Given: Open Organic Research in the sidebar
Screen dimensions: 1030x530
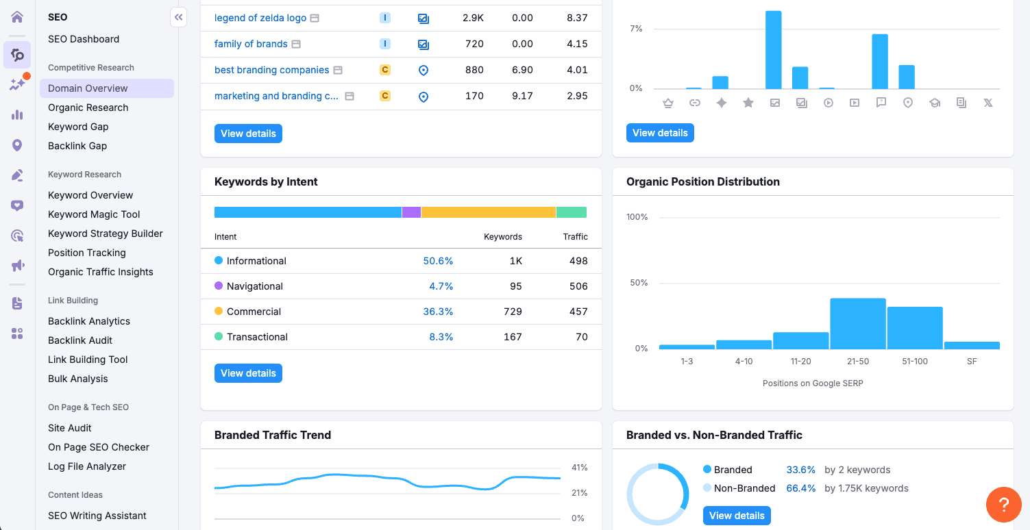Looking at the screenshot, I should click(x=88, y=108).
